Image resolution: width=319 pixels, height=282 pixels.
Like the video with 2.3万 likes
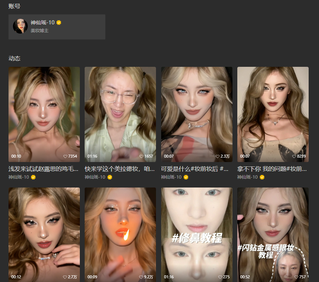[218, 157]
